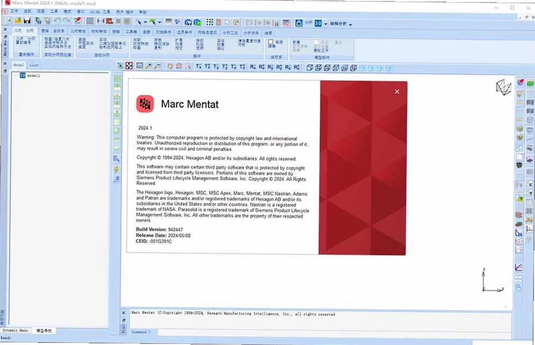Click 新建 in 模型部件 group
This screenshot has height=345, width=535.
pyautogui.click(x=296, y=42)
